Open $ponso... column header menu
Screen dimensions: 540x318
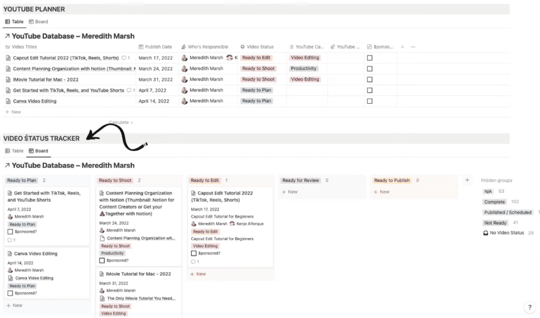point(380,47)
